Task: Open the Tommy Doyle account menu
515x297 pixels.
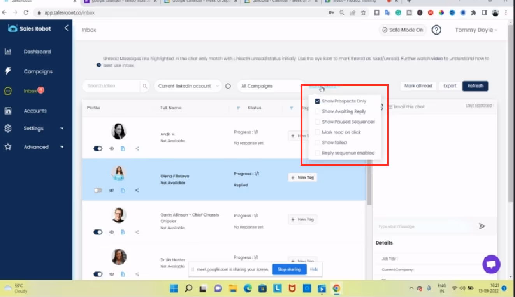Action: (476, 30)
